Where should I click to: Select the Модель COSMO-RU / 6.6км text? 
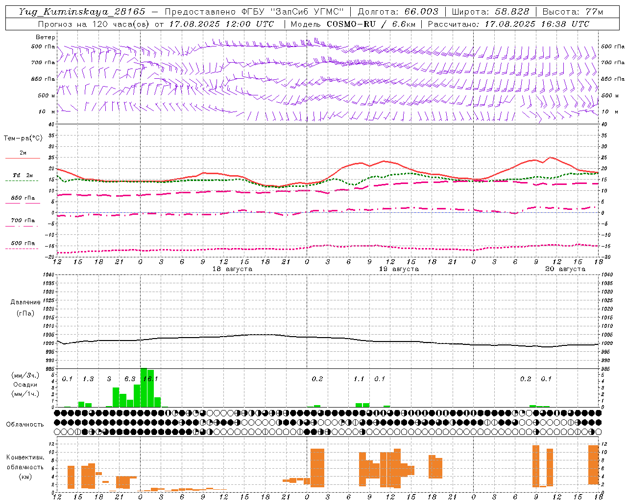353,24
